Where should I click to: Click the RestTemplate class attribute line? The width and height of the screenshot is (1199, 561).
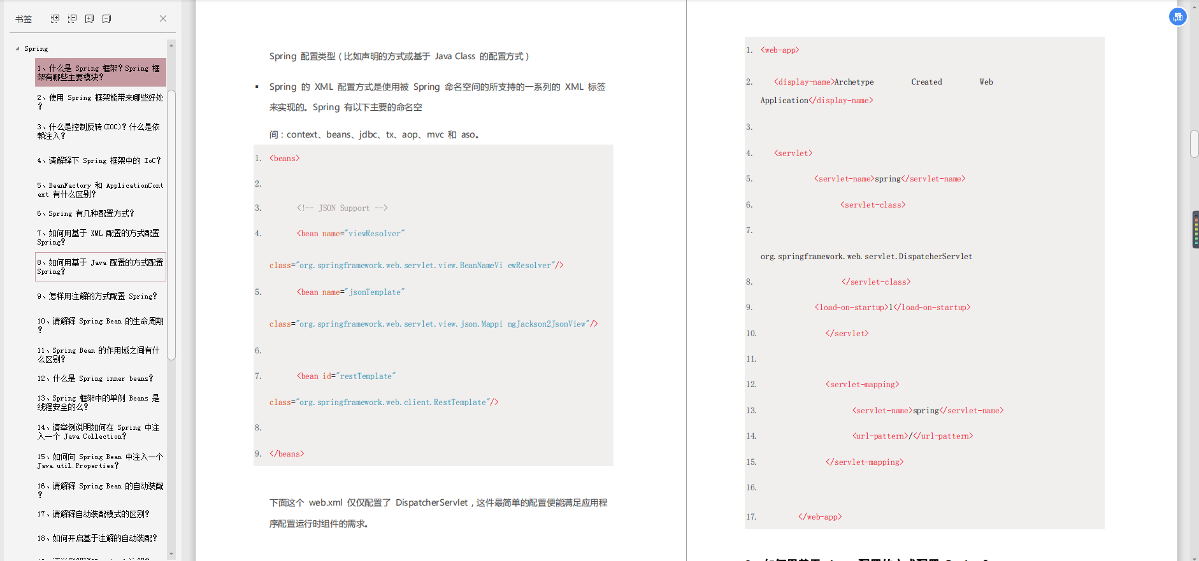384,402
